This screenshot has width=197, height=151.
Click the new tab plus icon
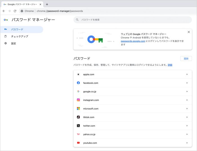pyautogui.click(x=47, y=4)
